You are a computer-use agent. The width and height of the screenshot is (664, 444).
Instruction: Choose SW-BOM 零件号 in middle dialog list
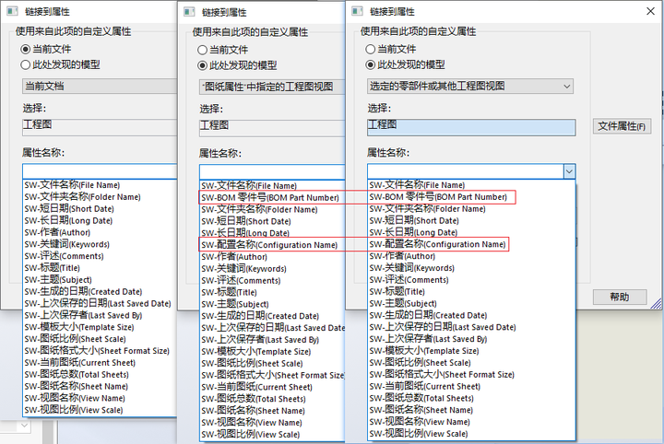click(270, 197)
